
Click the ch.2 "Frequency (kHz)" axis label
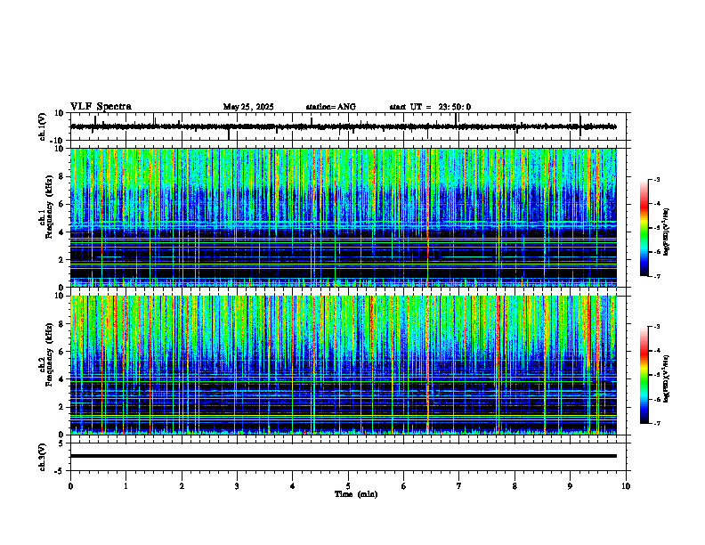pyautogui.click(x=49, y=354)
